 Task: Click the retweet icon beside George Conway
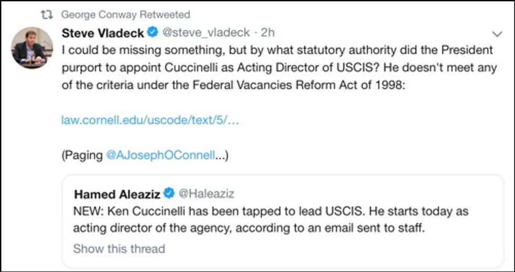pos(51,14)
